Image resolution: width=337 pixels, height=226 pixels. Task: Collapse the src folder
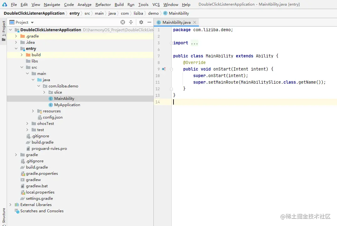(22, 67)
